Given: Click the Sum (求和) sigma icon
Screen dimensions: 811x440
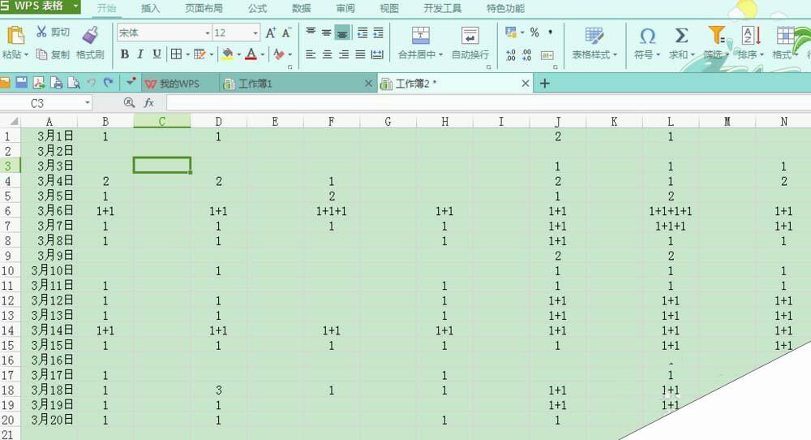Looking at the screenshot, I should point(681,35).
